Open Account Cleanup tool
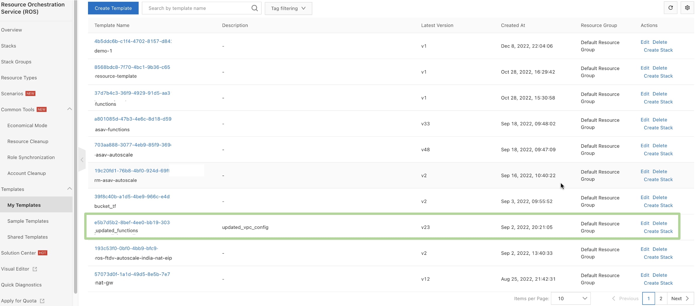 [x=27, y=173]
